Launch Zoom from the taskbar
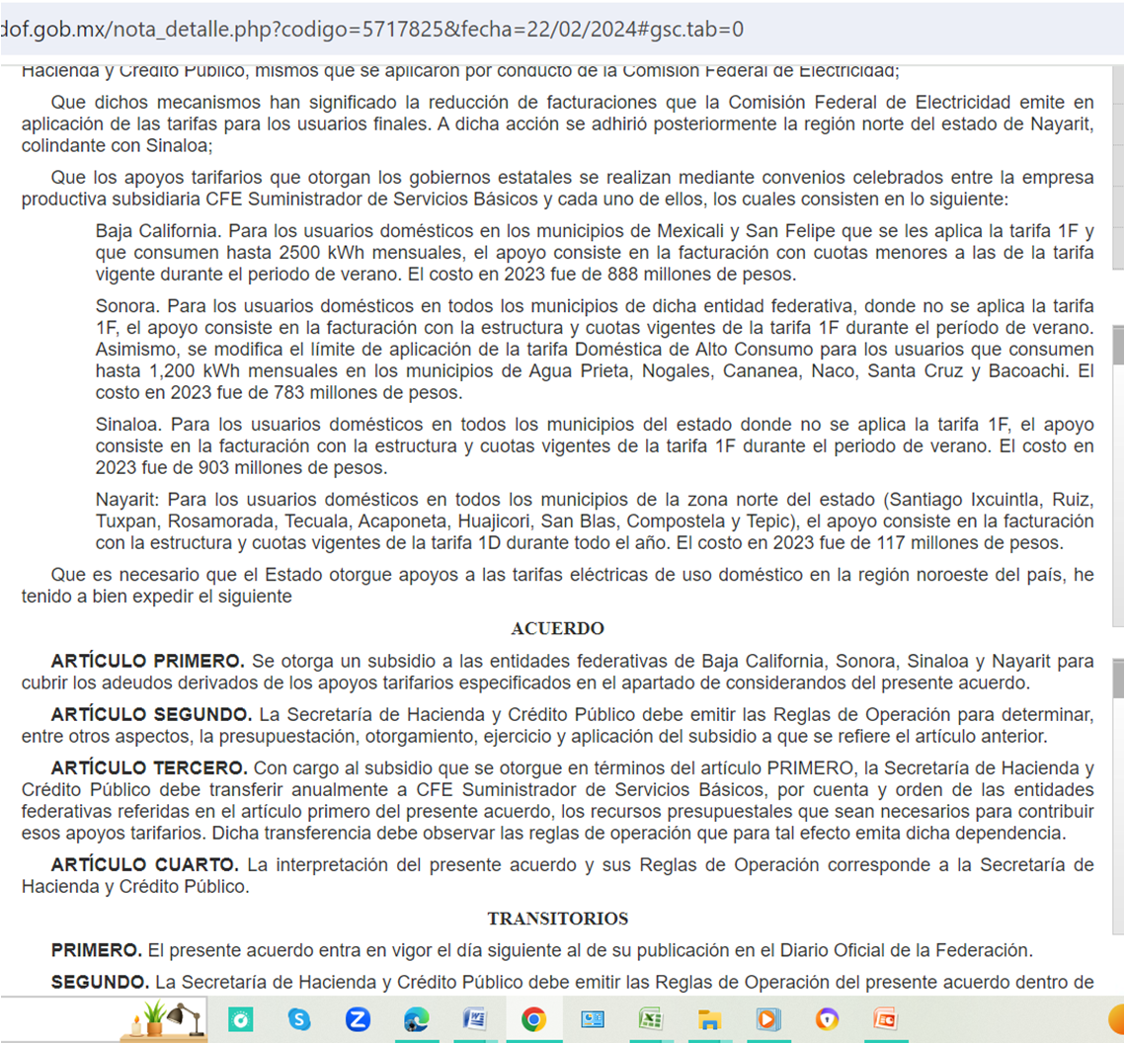 [x=358, y=1019]
